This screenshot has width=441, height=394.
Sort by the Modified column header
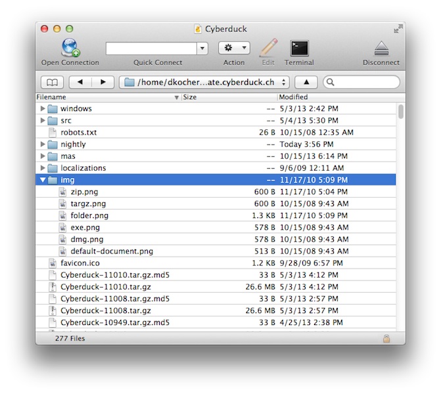coord(335,97)
